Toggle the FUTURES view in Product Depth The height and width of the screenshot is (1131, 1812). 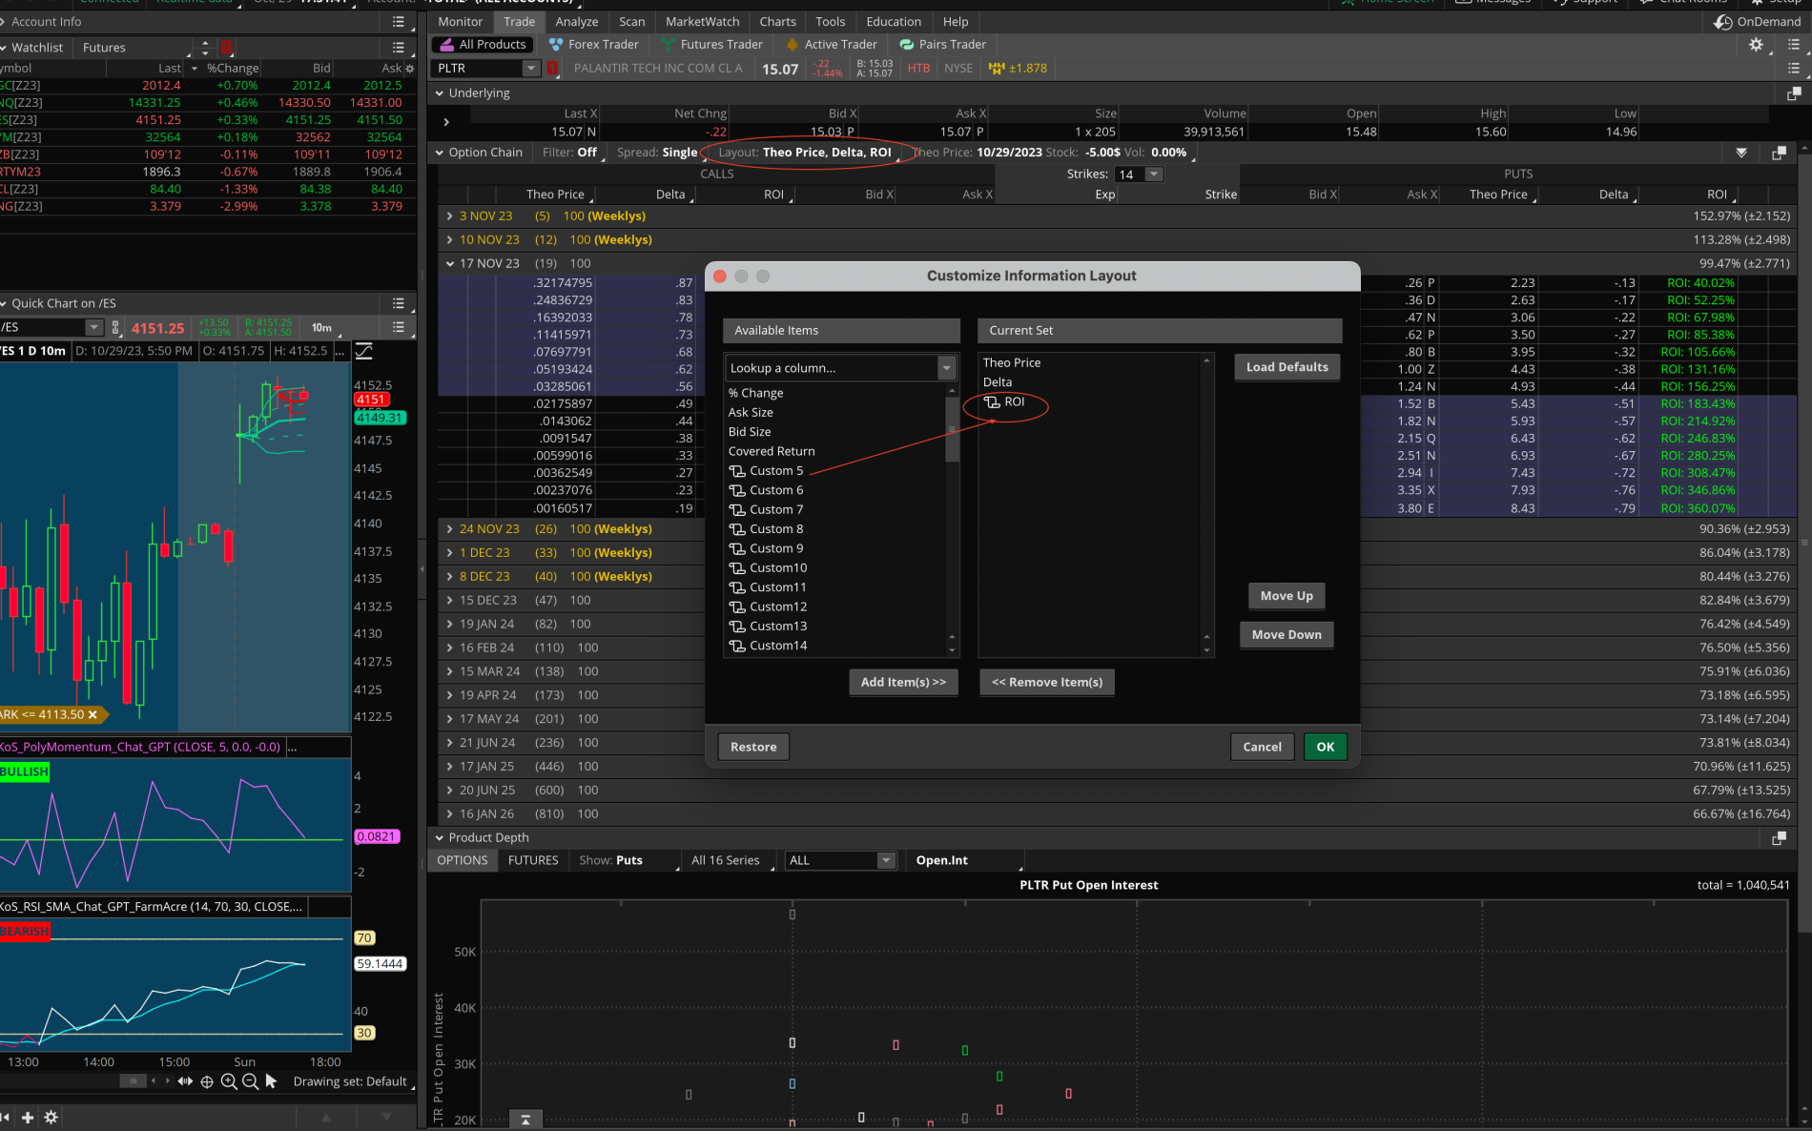tap(533, 860)
